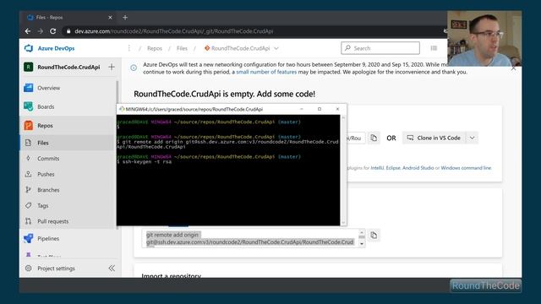Click the Repos icon in sidebar
Image resolution: width=541 pixels, height=304 pixels.
pyautogui.click(x=28, y=126)
